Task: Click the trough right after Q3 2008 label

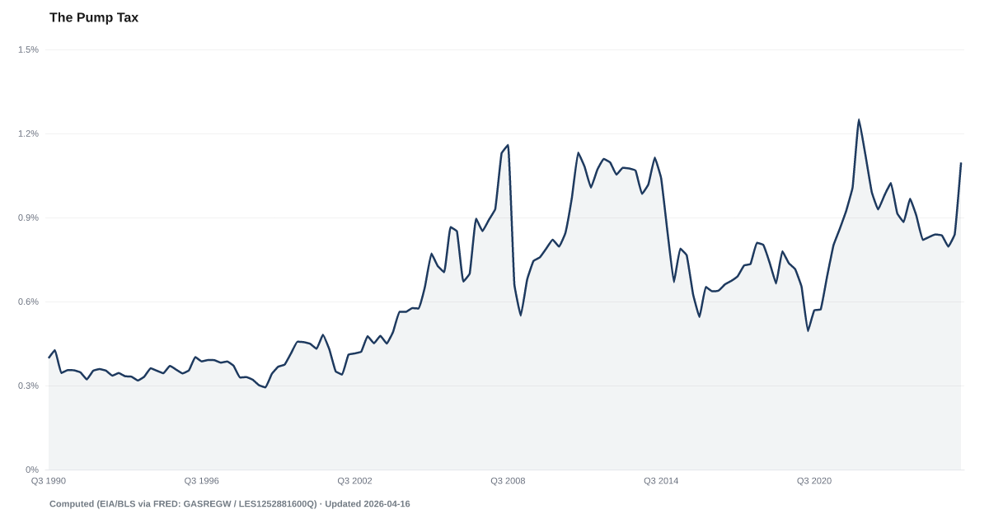Action: tap(520, 309)
